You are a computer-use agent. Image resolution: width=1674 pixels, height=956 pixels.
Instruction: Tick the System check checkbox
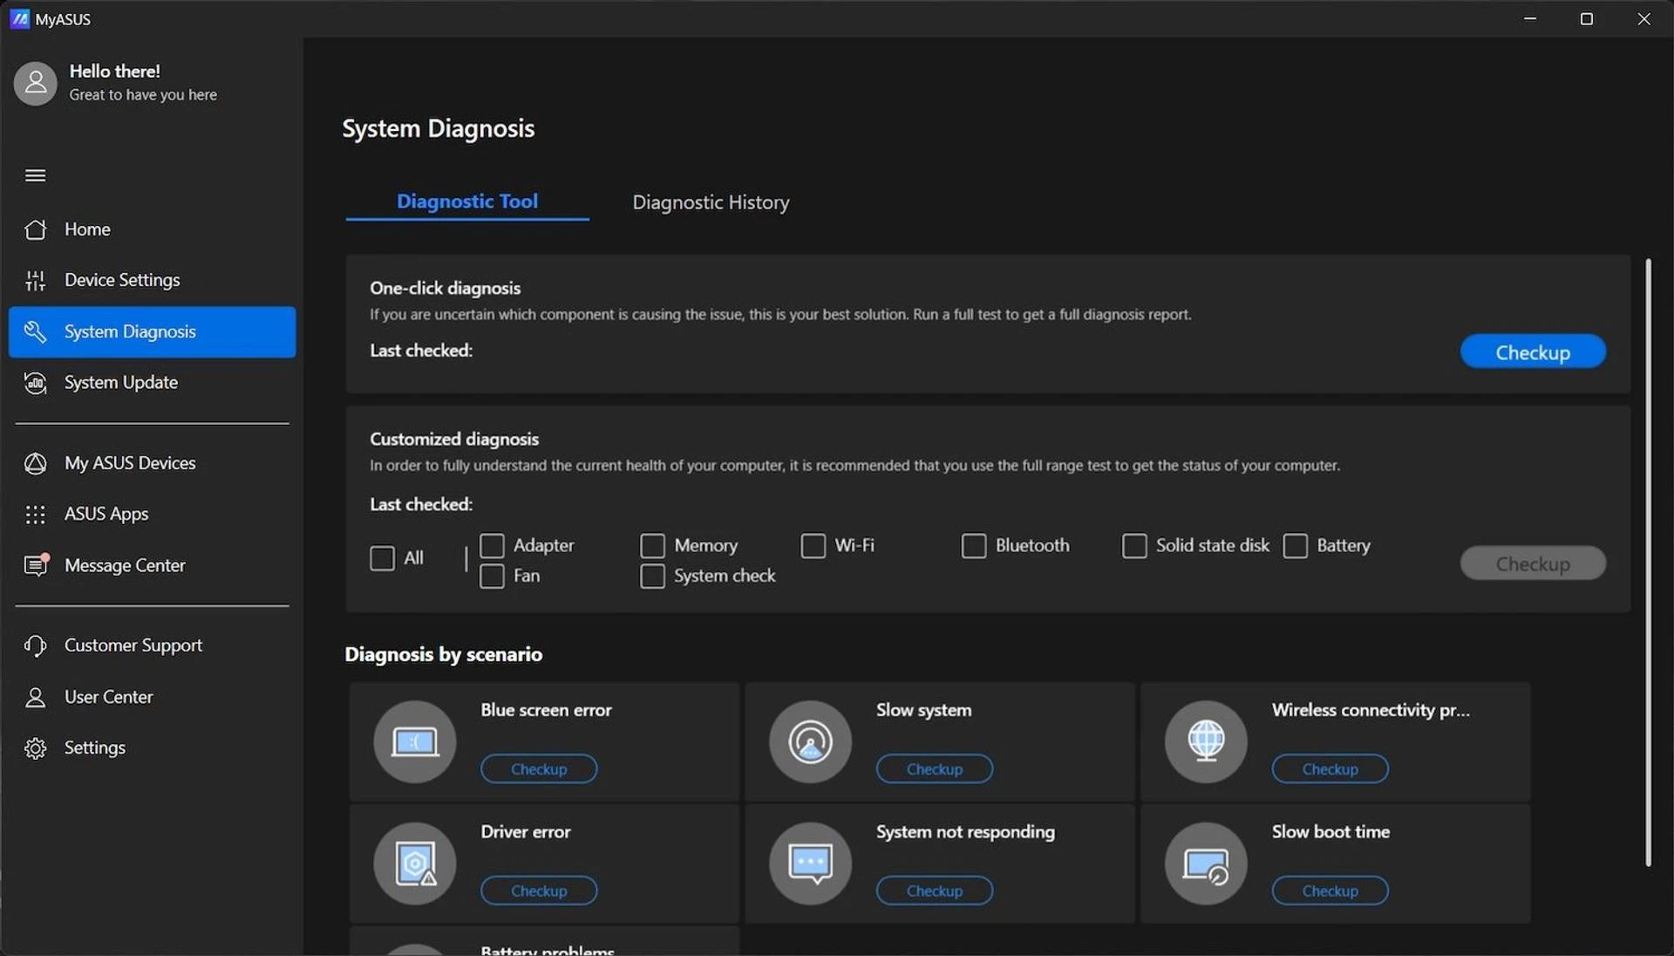pyautogui.click(x=652, y=576)
